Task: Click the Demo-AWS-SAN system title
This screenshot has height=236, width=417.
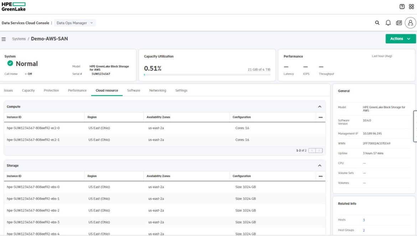Action: (x=50, y=39)
